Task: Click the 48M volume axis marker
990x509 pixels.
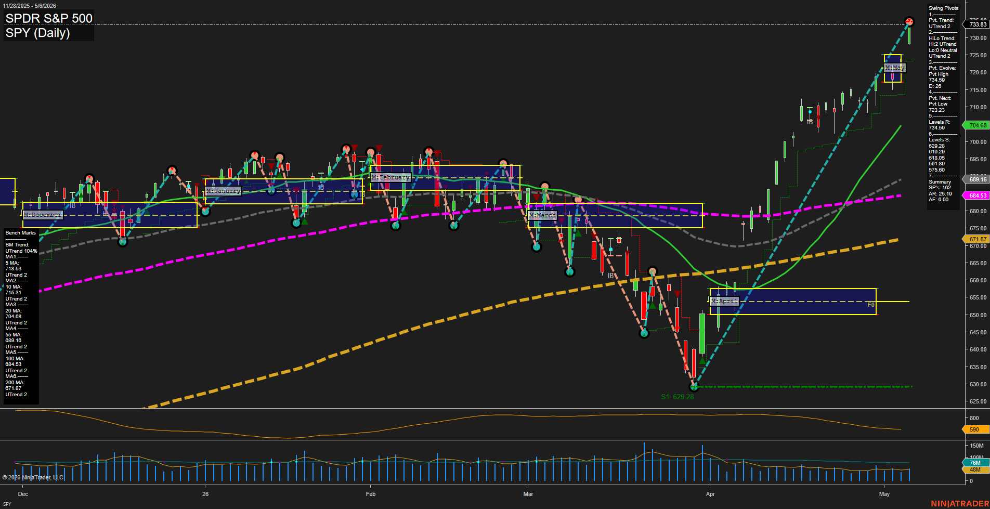Action: (975, 469)
